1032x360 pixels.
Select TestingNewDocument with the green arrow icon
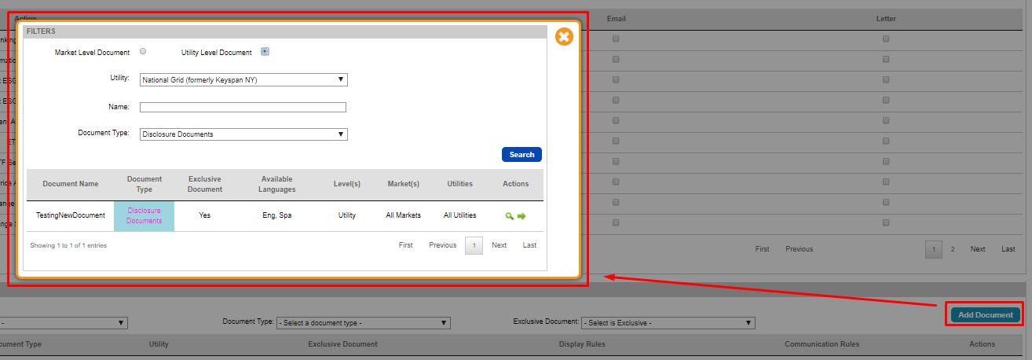521,215
